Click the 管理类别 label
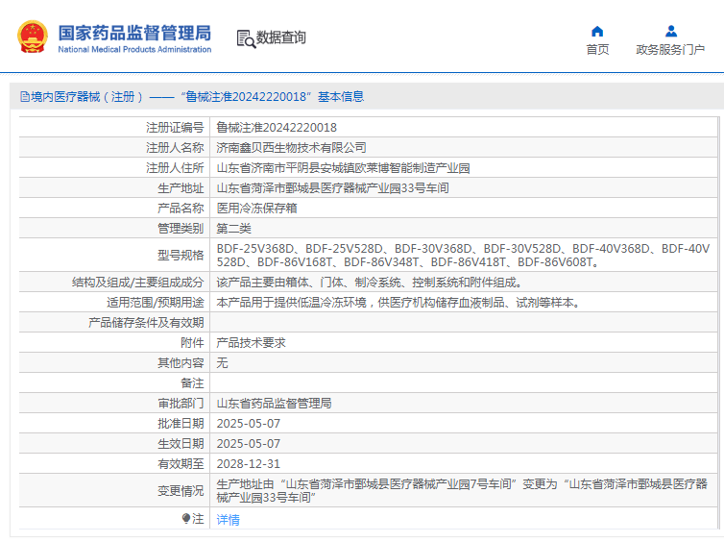The image size is (724, 542). (181, 229)
